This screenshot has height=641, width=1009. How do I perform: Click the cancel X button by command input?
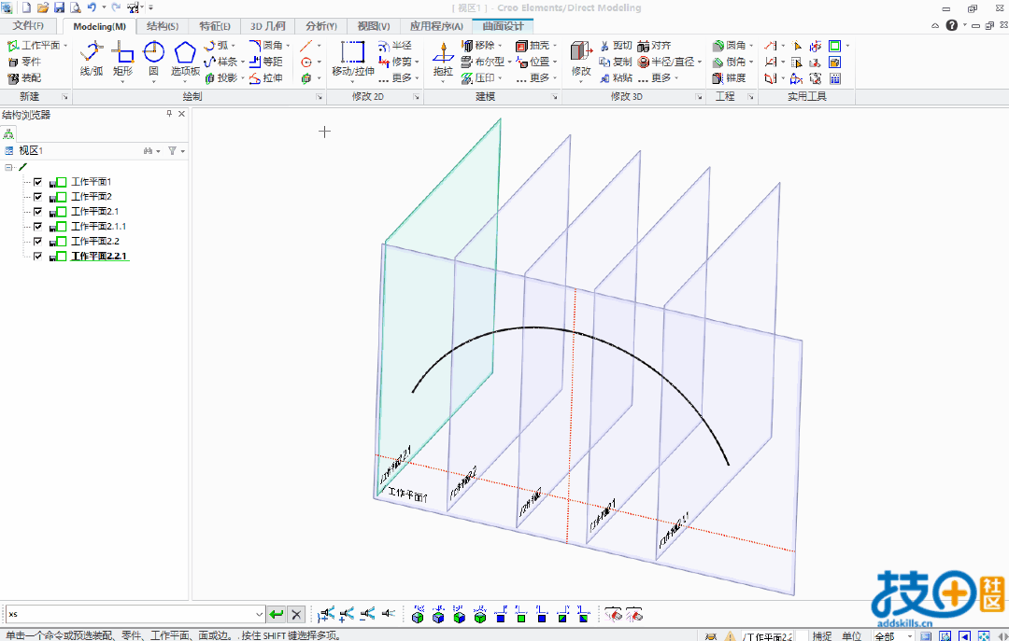tap(296, 614)
